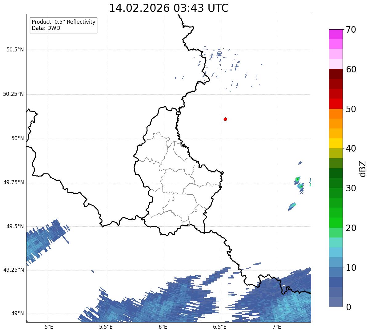Image resolution: width=370 pixels, height=333 pixels.
Task: Pick the dark maroon colorbar swatch below 60
Action: 336,74
